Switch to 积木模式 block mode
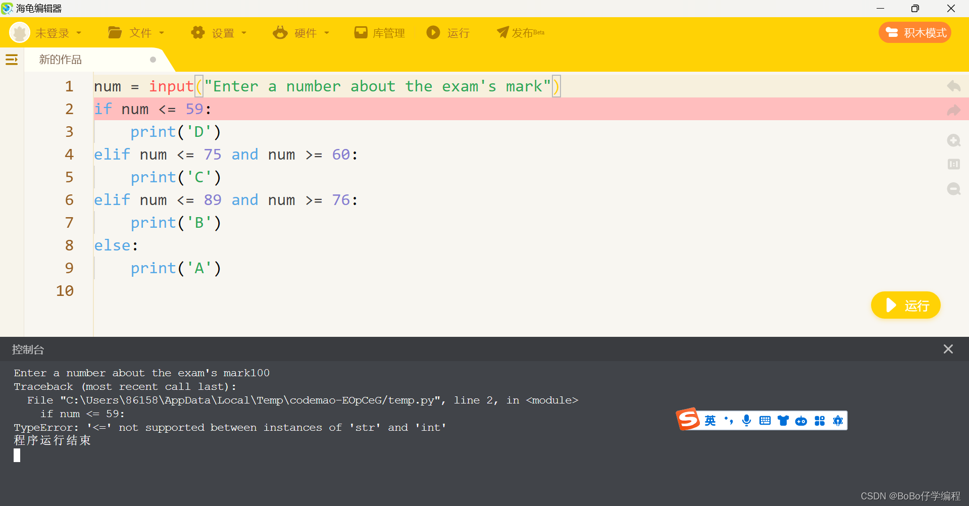Viewport: 969px width, 506px height. (915, 33)
